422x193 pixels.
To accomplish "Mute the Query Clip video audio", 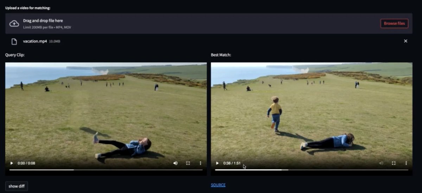I will (x=175, y=163).
